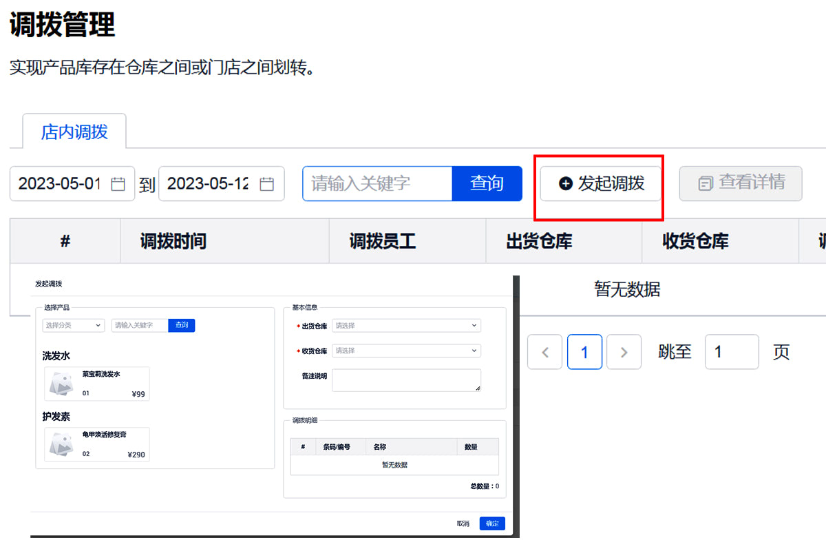
Task: Click the 查看详情 button
Action: 741,183
